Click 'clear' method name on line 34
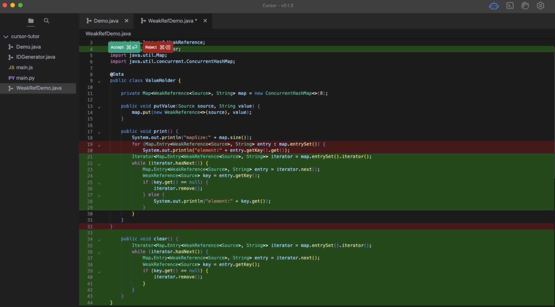Viewport: 555px width, 307px height. pos(160,239)
